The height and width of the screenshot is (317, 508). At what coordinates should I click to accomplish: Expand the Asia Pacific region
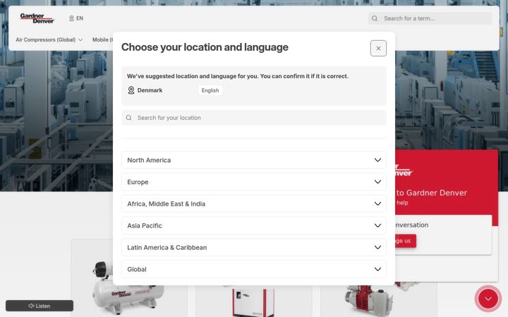(x=254, y=225)
